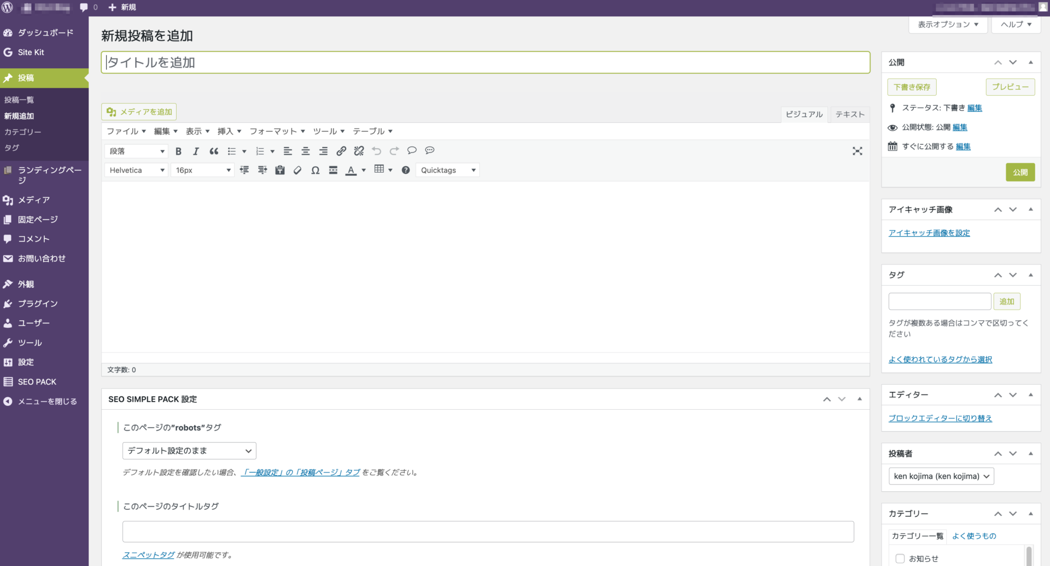
Task: Click the このページのタイトルタグ input field
Action: click(x=488, y=532)
